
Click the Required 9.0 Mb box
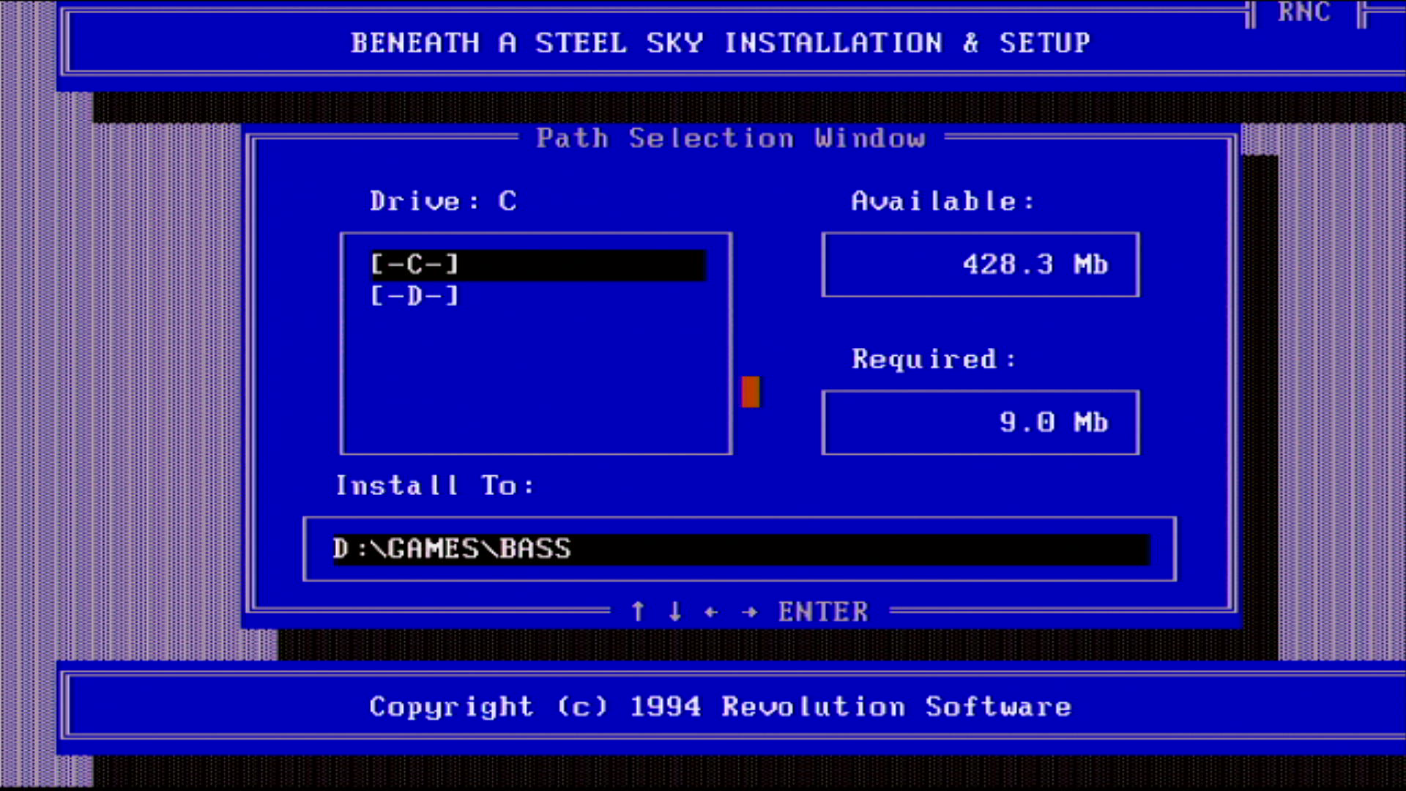coord(980,423)
